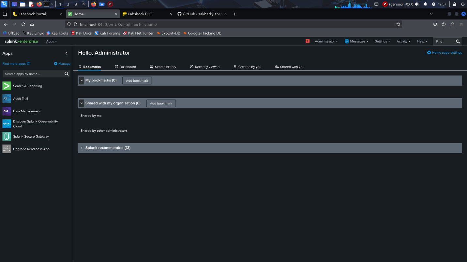The height and width of the screenshot is (262, 467).
Task: Switch to the Recently viewed tab
Action: (x=204, y=67)
